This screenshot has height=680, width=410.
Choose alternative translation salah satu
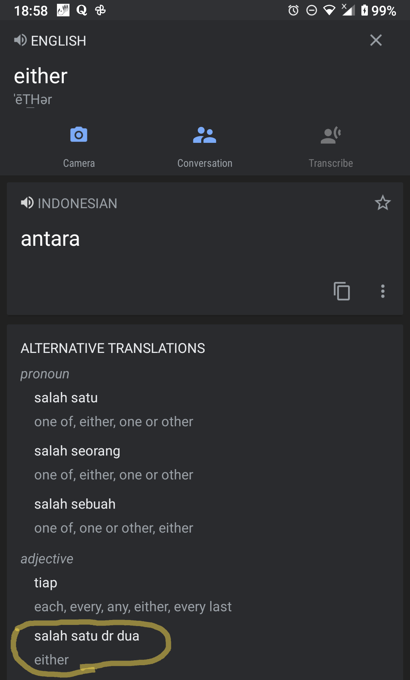pos(66,398)
